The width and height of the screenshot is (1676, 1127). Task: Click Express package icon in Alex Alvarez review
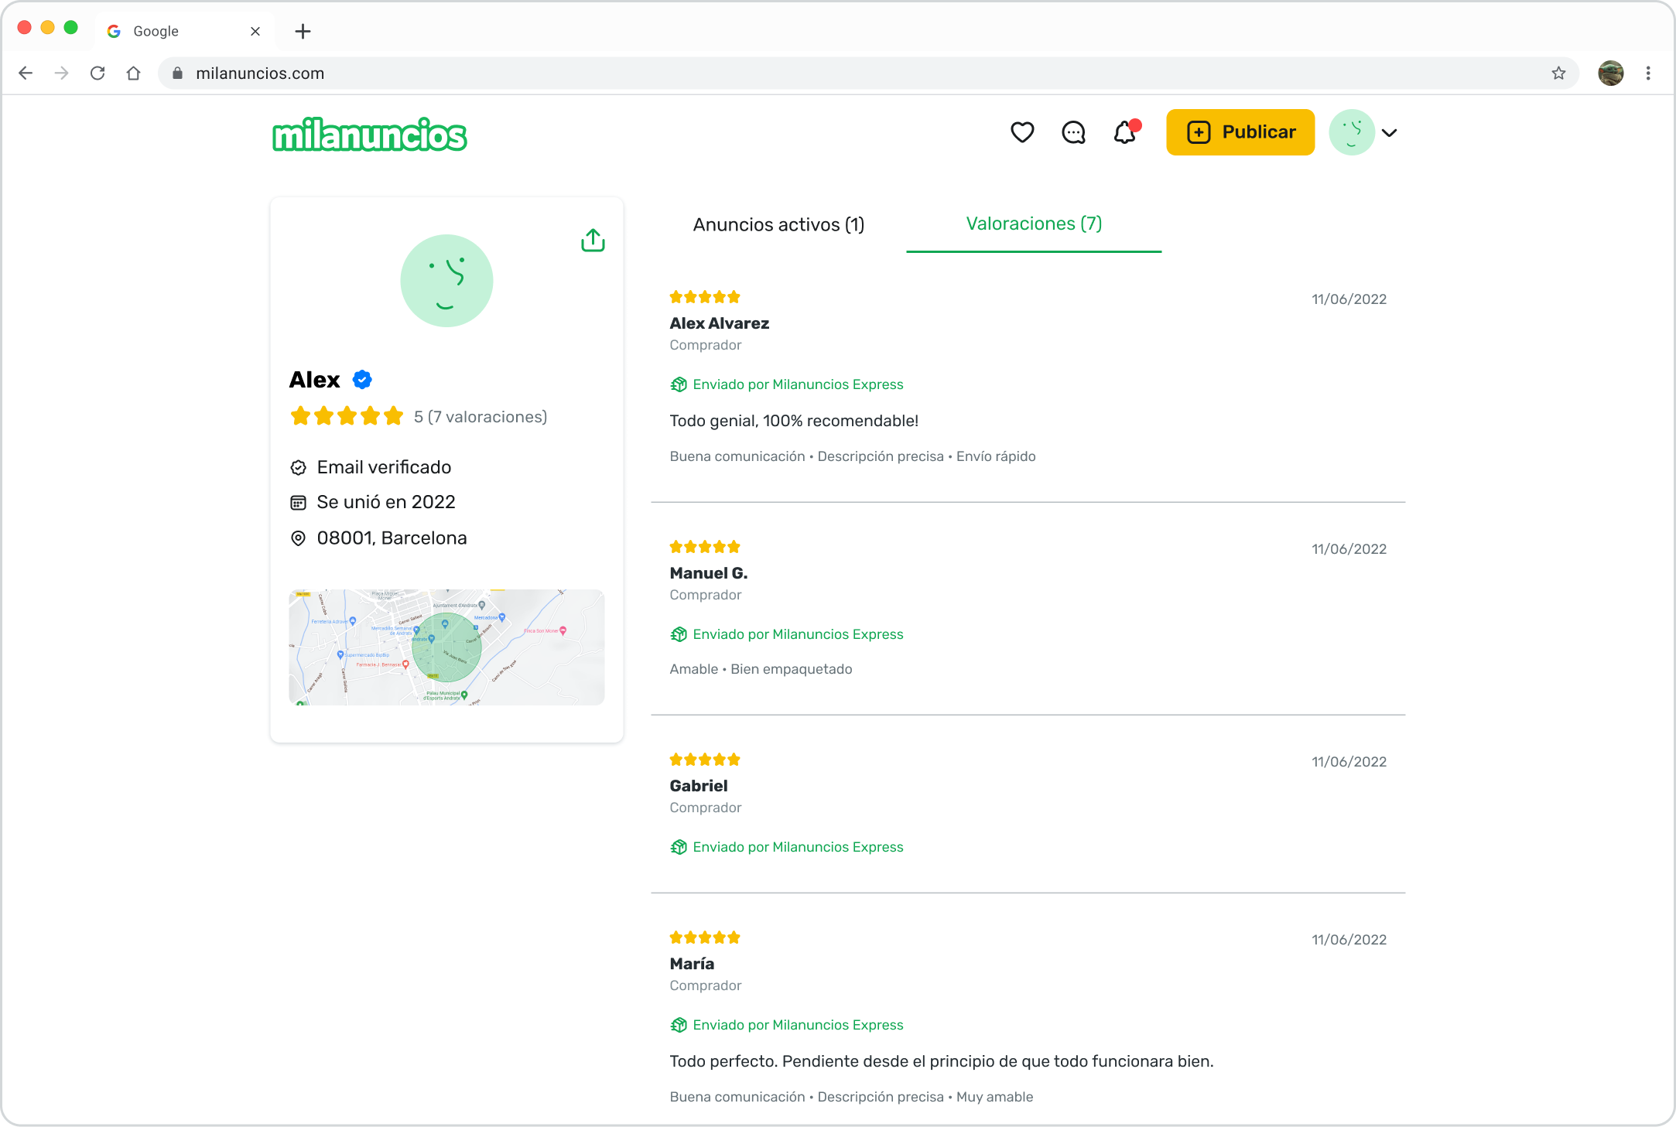pos(679,384)
